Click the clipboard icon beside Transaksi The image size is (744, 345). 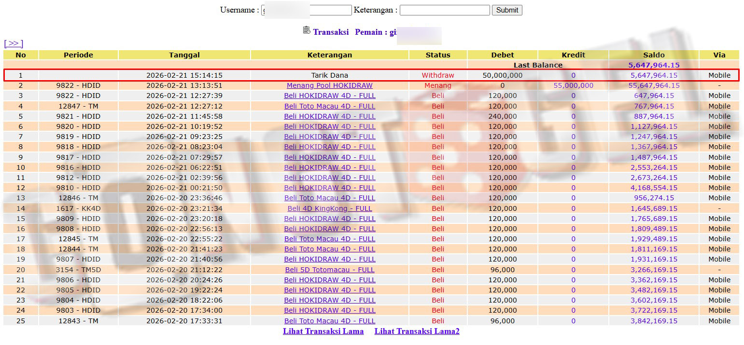(x=307, y=30)
